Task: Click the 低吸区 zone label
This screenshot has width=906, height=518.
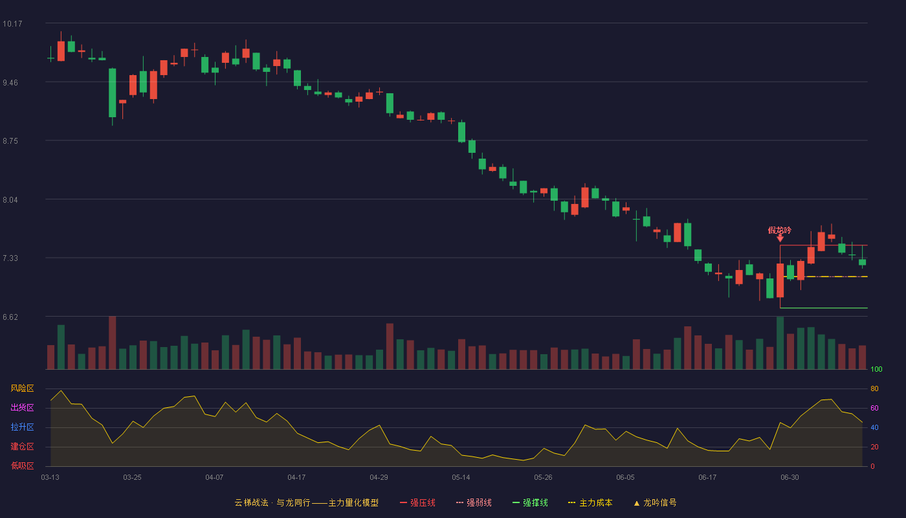Action: (22, 466)
